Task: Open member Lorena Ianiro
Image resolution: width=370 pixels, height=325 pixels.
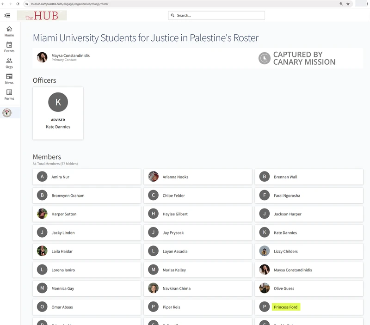Action: tap(87, 270)
